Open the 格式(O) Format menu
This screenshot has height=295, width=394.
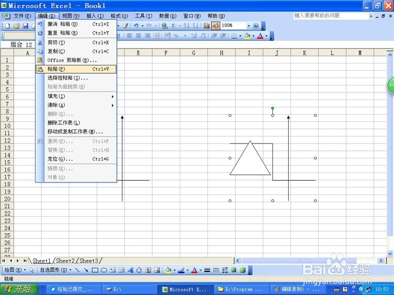(x=119, y=16)
